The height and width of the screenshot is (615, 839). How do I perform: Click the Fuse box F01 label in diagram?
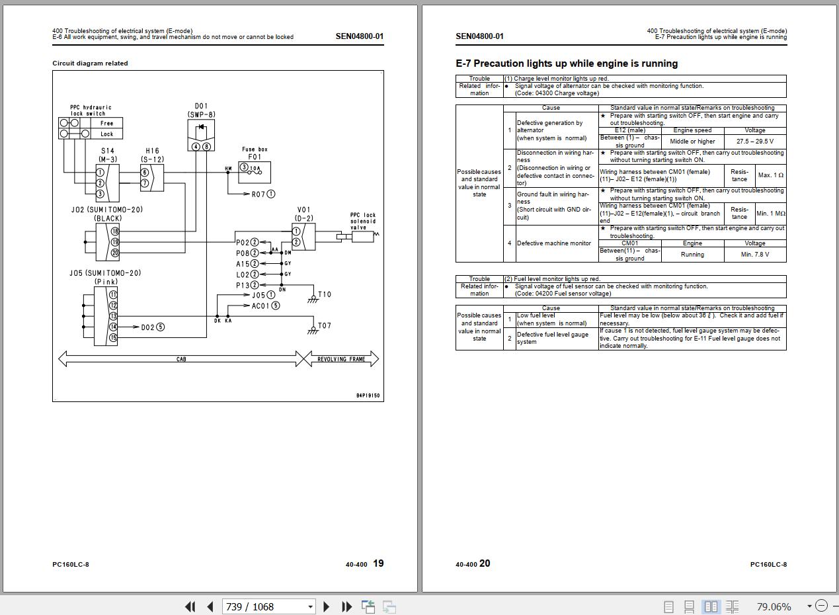pyautogui.click(x=255, y=153)
